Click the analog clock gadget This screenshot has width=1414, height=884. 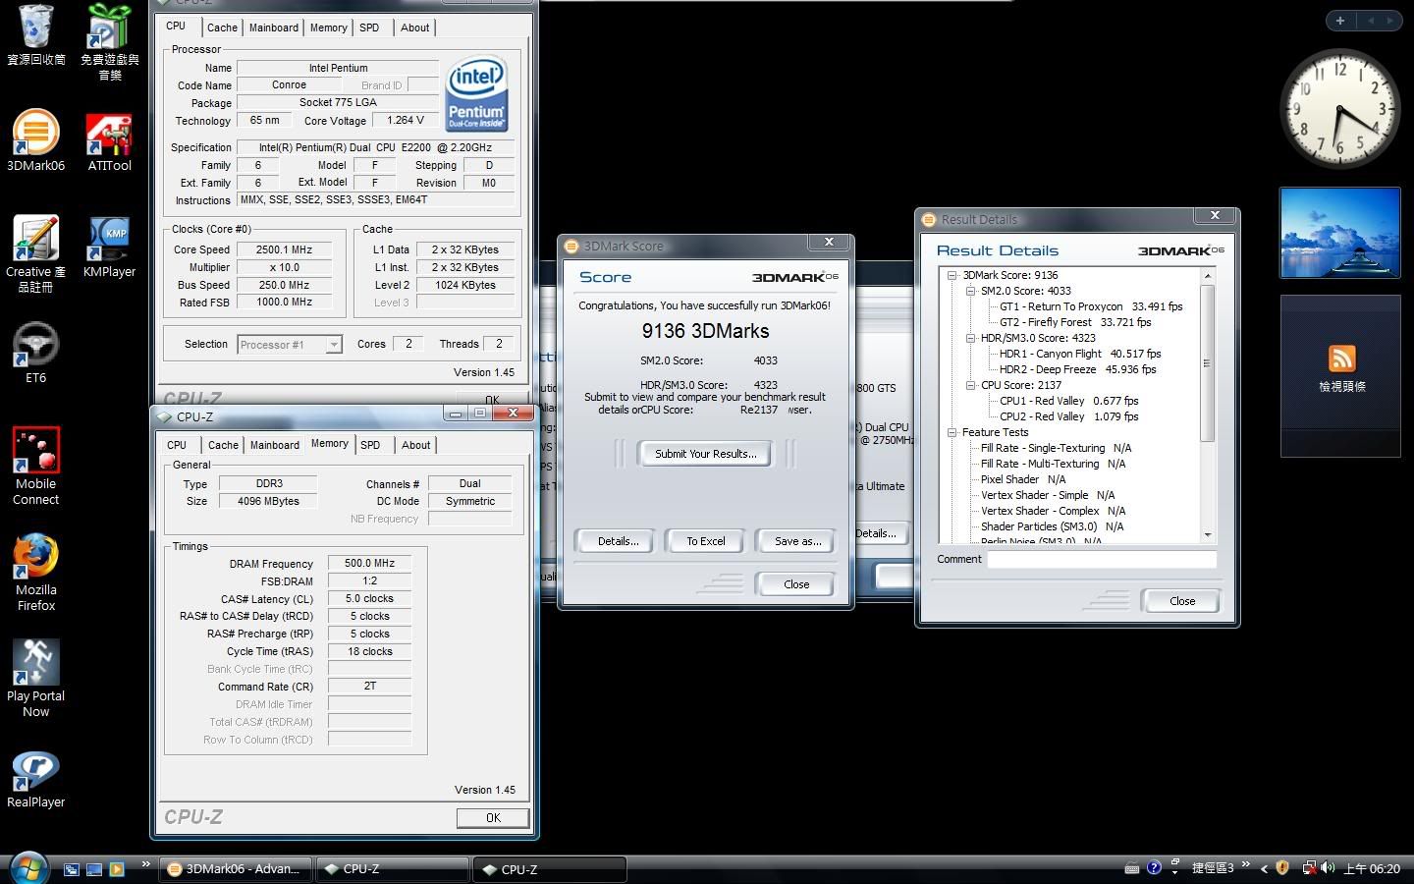tap(1339, 109)
